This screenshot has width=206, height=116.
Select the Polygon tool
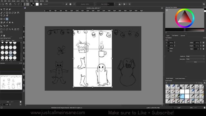click(13, 13)
